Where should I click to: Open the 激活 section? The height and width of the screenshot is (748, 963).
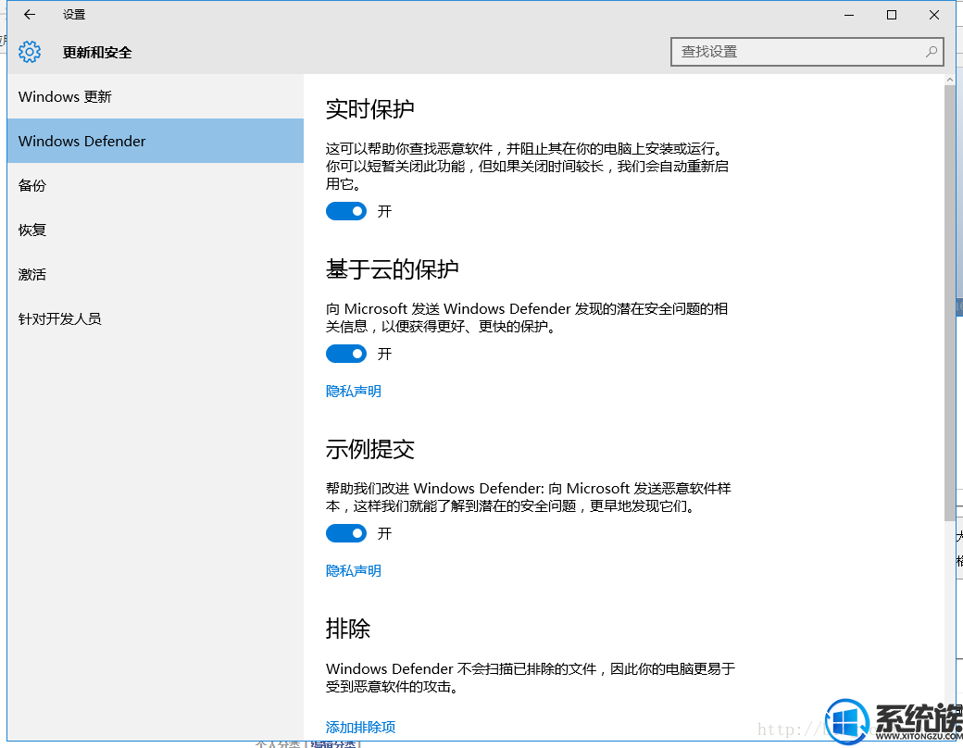(156, 274)
